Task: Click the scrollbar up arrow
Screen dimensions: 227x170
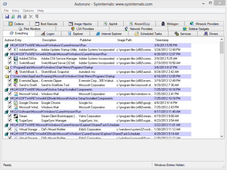Action: click(222, 39)
